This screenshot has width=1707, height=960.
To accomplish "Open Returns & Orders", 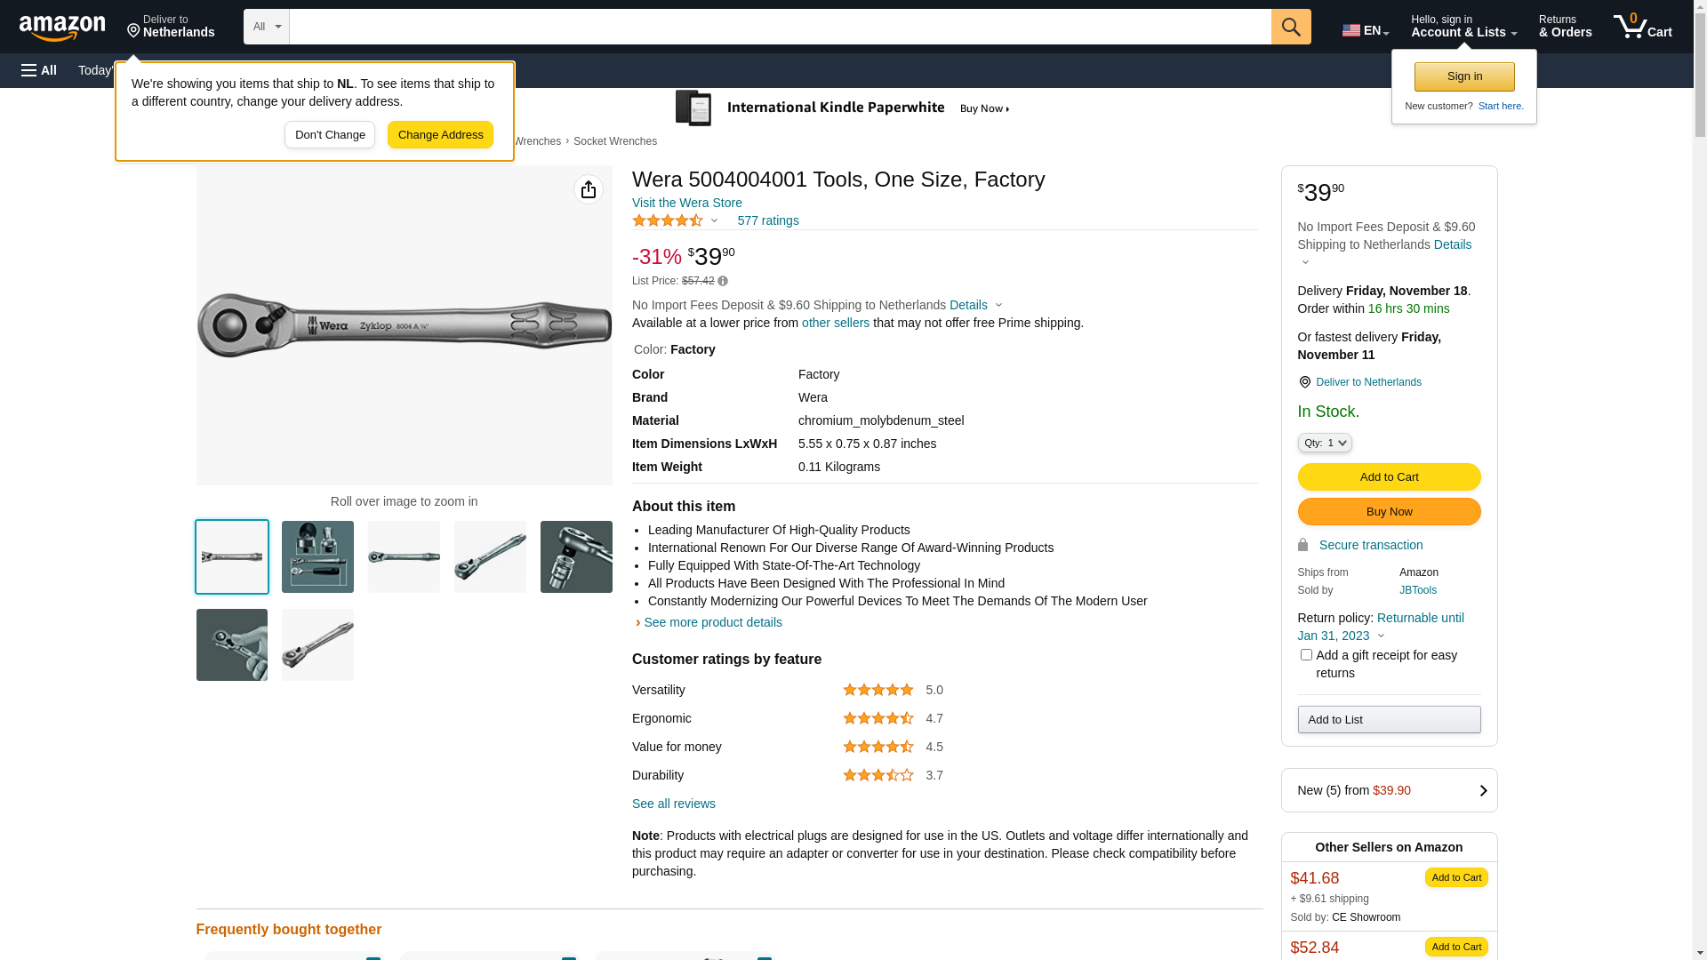I will pos(1565,27).
